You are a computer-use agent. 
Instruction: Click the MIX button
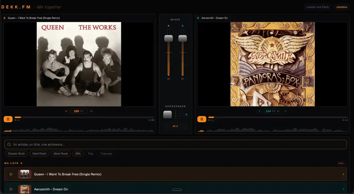pyautogui.click(x=176, y=126)
